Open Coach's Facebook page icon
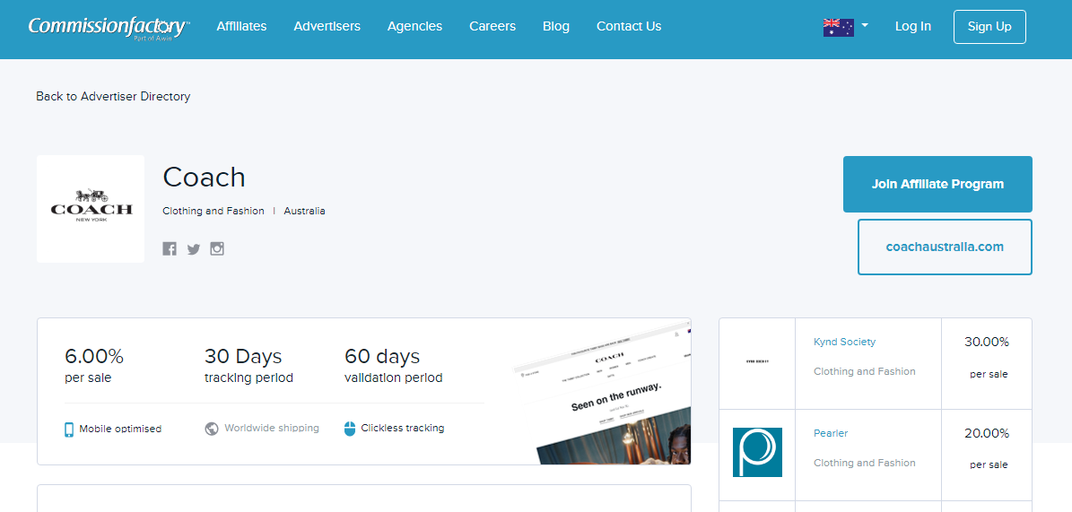Viewport: 1072px width, 512px height. click(x=170, y=248)
